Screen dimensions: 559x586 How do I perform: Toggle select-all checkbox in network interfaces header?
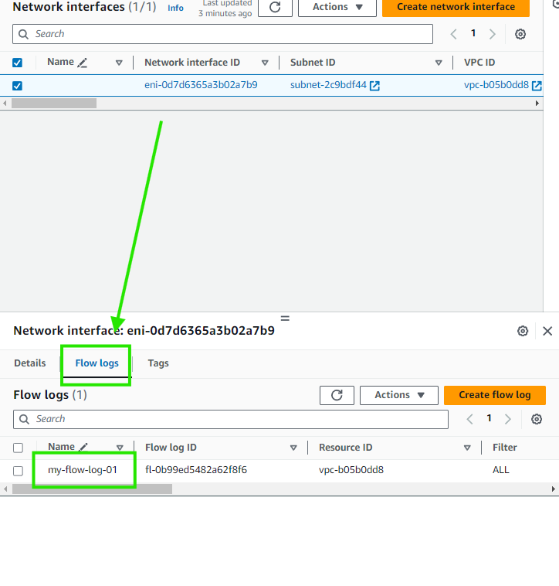coord(18,63)
